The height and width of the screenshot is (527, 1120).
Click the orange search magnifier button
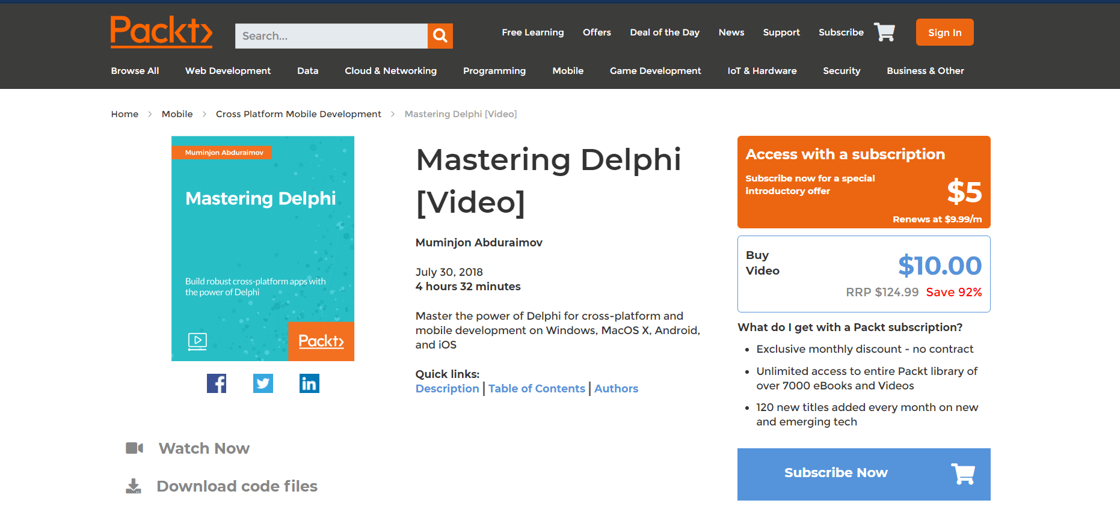(440, 36)
